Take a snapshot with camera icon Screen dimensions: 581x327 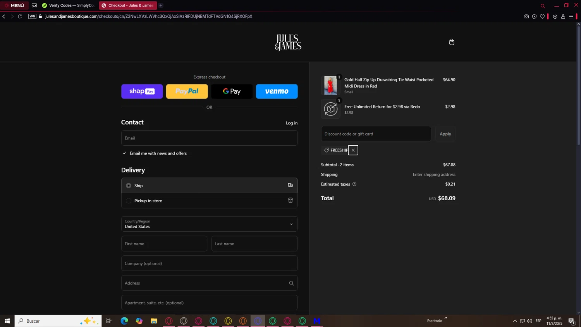tap(526, 17)
